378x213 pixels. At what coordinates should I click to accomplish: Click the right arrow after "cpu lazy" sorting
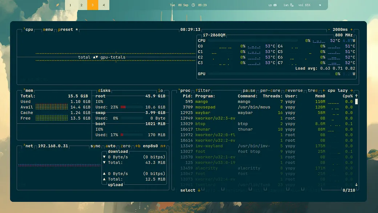coord(351,91)
